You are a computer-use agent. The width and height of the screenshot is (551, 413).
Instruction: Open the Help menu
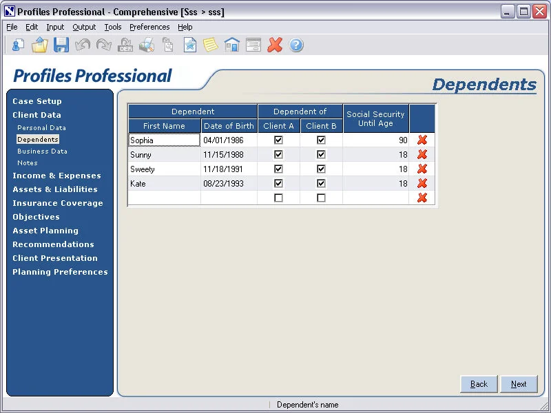(185, 27)
